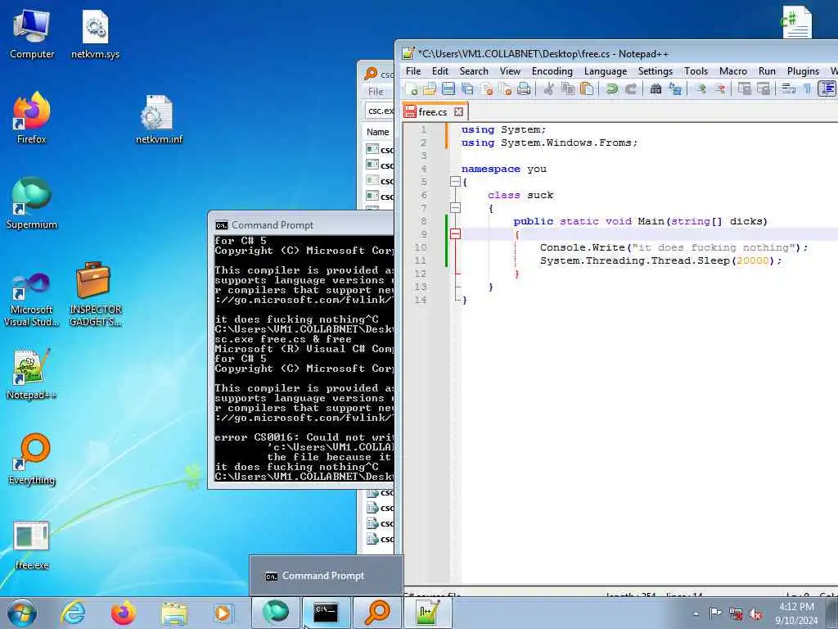Select the INSPECTOR GADGET'S briefcase desktop icon

(95, 294)
